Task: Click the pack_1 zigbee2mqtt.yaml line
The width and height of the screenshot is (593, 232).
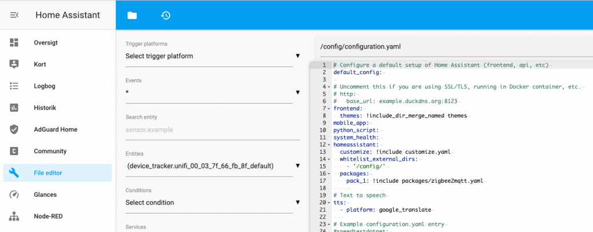Action: [415, 181]
